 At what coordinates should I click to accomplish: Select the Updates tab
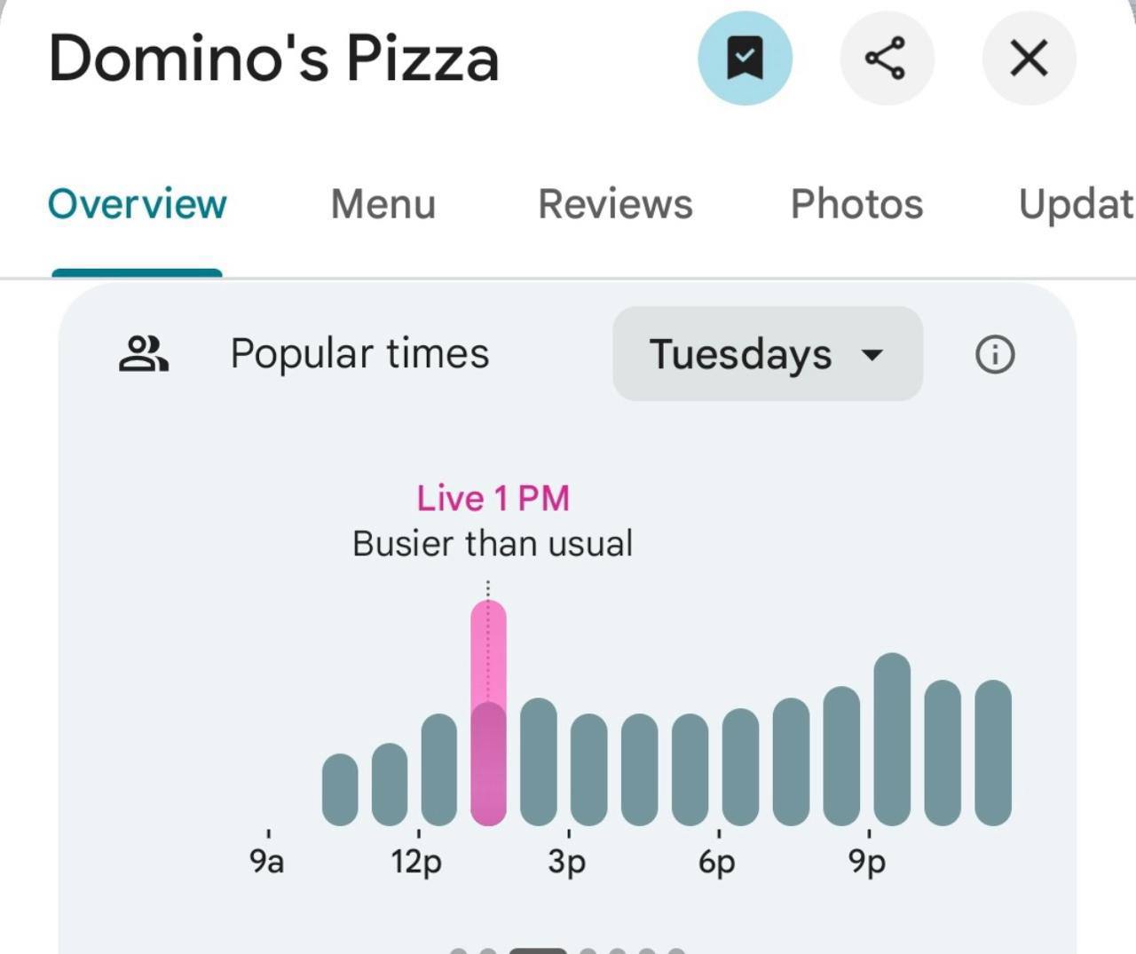(1076, 204)
